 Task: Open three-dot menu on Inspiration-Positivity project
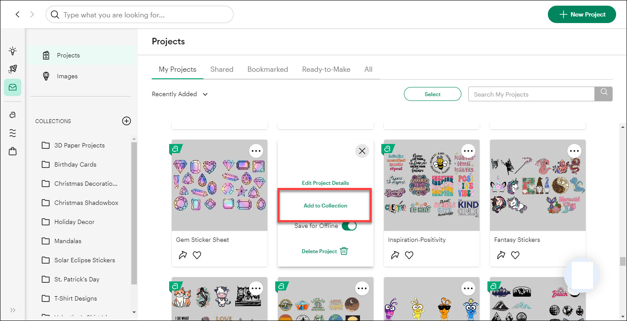[468, 151]
